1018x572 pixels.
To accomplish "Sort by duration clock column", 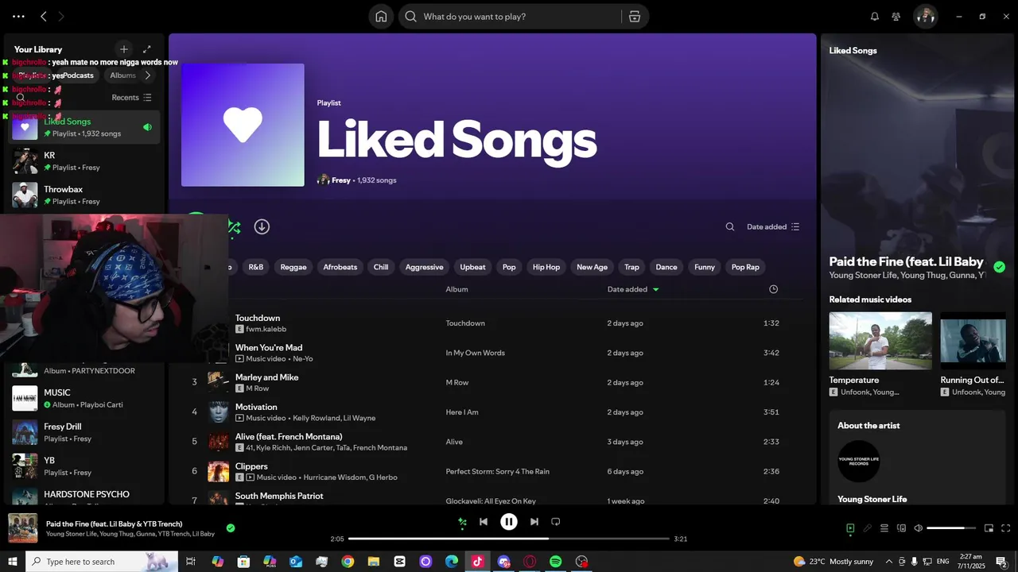I will coord(773,289).
